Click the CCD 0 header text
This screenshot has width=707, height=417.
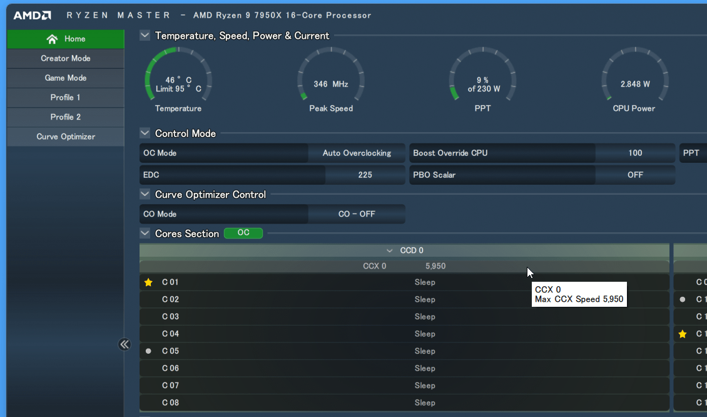click(x=412, y=250)
